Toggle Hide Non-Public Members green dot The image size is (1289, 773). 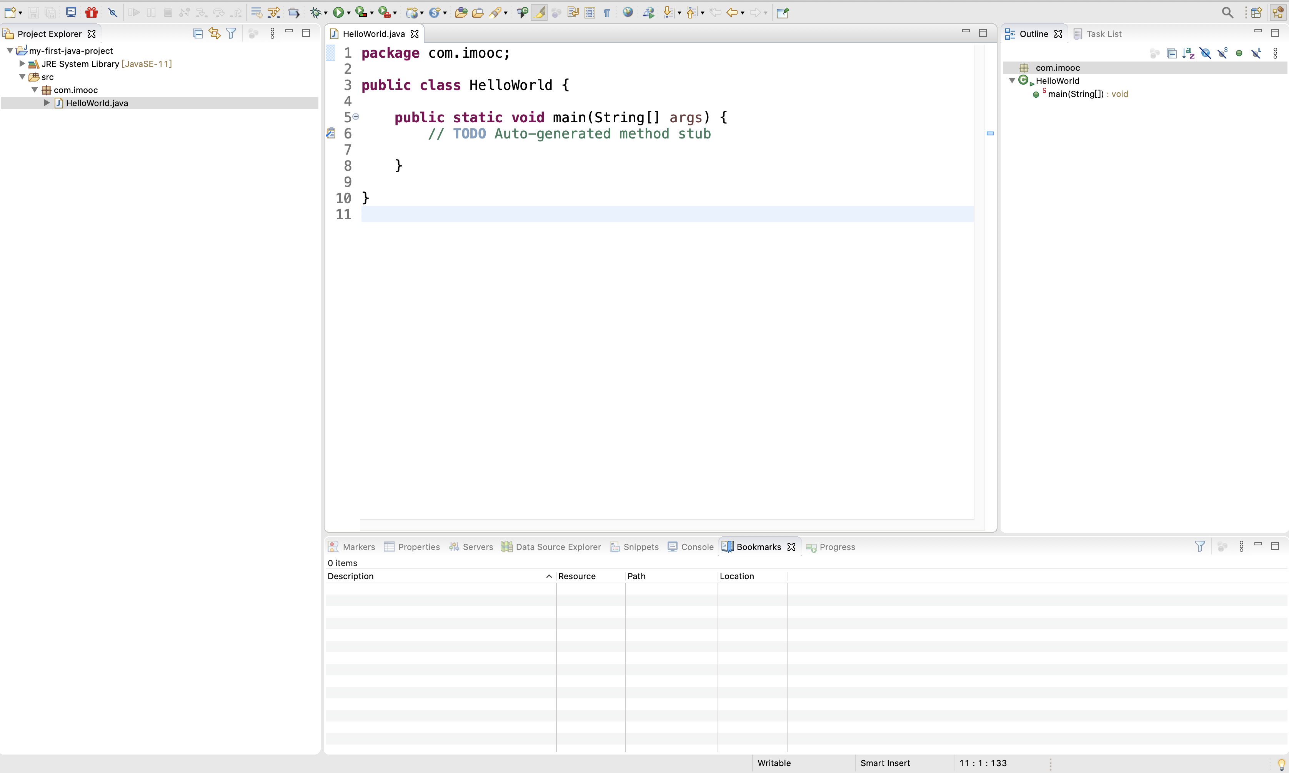pyautogui.click(x=1239, y=53)
